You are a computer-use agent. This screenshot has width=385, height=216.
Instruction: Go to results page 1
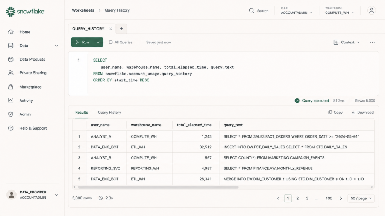point(288,198)
